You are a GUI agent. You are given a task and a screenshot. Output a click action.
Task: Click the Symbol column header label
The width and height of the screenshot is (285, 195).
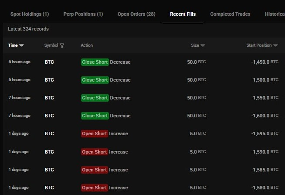(x=51, y=45)
